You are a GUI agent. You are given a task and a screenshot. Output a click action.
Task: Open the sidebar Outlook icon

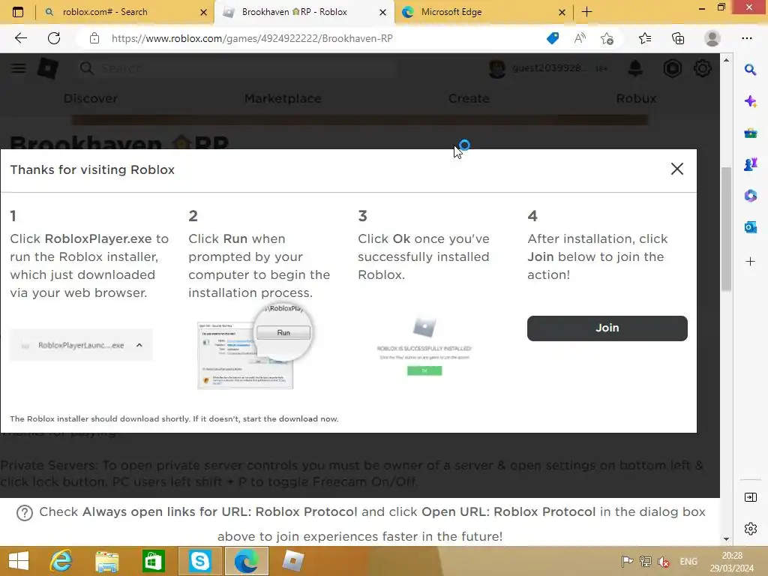click(x=750, y=227)
